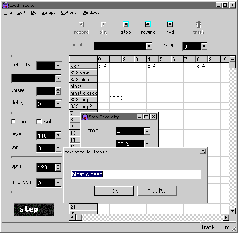The image size is (238, 233).
Task: Click the grid scroll down arrow
Action: tap(232, 211)
